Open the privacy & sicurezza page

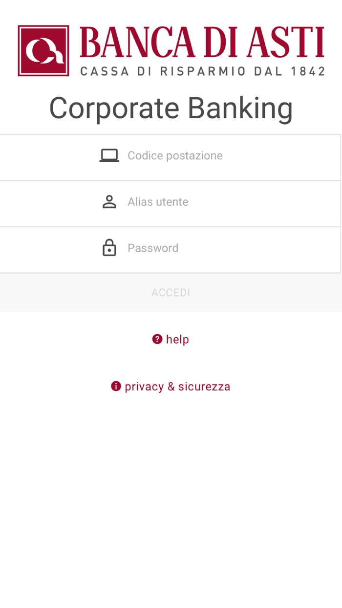171,386
